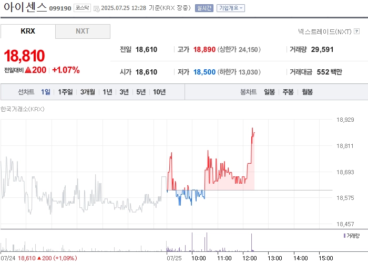
Task: Click the 코스닥 market badge
Action: point(82,8)
